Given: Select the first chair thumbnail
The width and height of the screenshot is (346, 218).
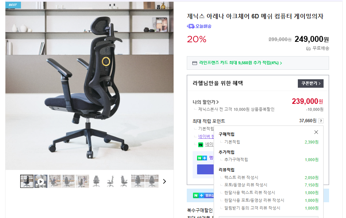Looking at the screenshot, I should [x=27, y=181].
